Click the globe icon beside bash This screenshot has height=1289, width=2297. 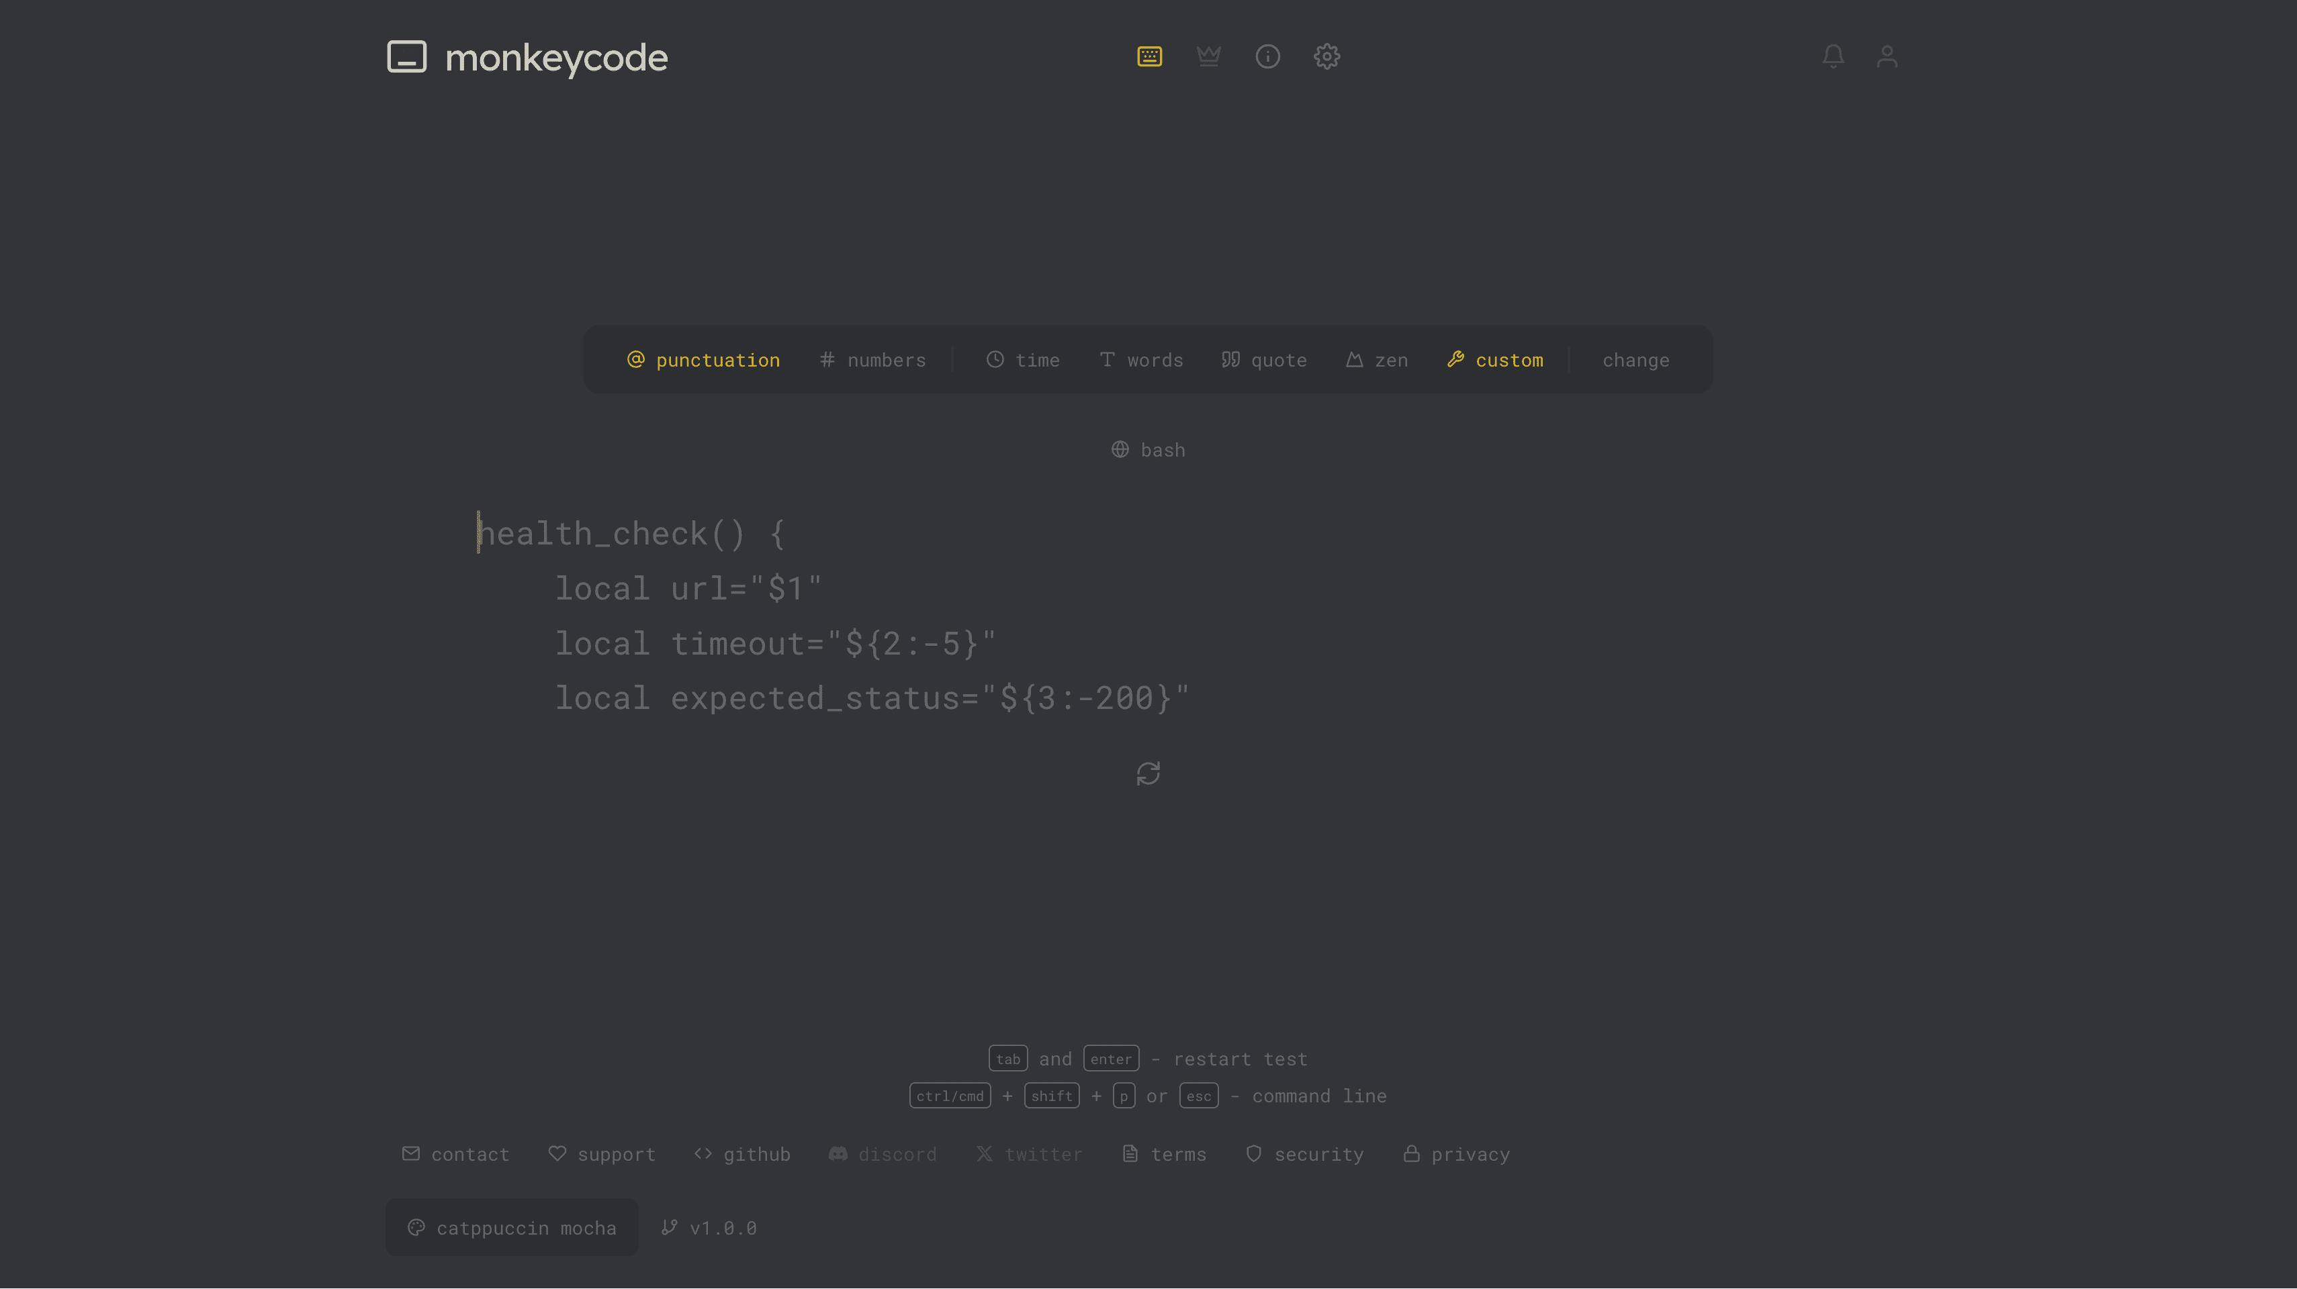(x=1120, y=449)
